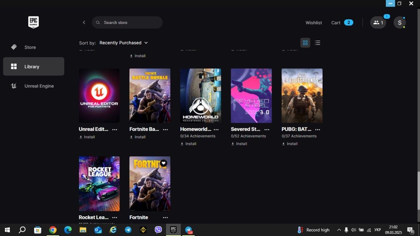Click the Search store field
420x236 pixels.
(x=127, y=22)
